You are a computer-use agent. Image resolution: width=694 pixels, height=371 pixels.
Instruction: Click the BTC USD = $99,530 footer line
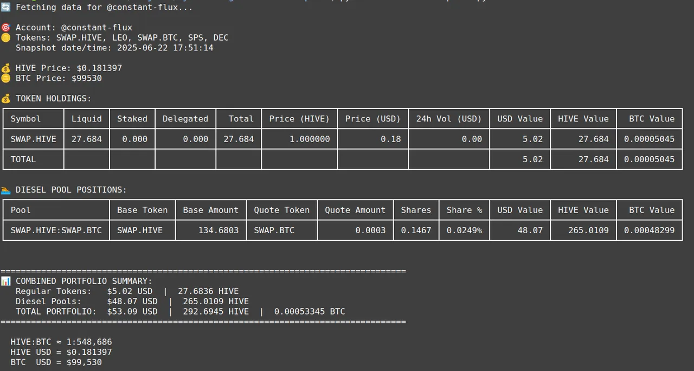coord(56,362)
